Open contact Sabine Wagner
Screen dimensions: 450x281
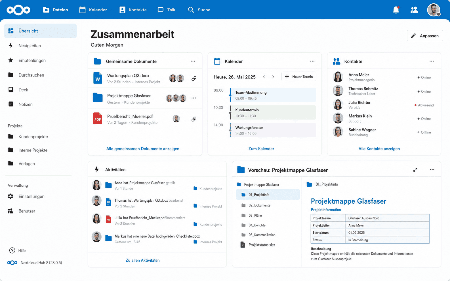point(384,132)
